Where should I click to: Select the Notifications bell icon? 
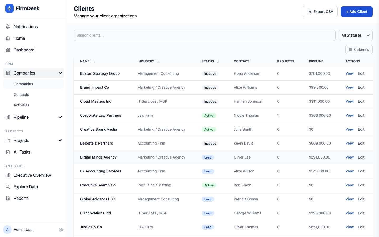point(8,26)
